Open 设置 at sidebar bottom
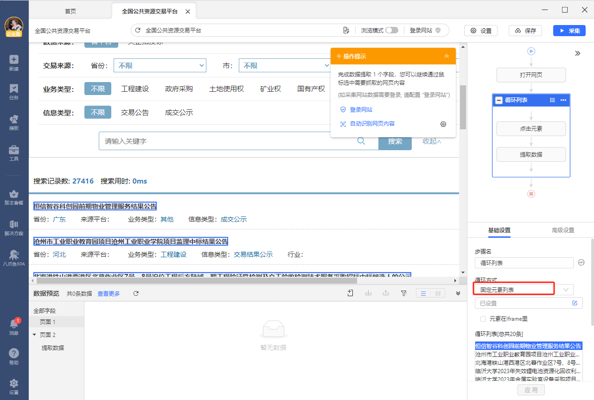Screen dimensions: 594x400 point(14,387)
